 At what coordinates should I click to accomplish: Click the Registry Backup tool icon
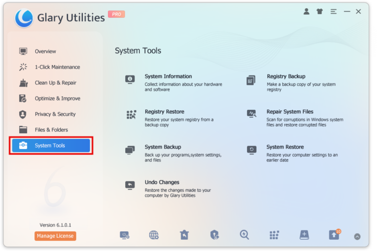[x=251, y=80]
